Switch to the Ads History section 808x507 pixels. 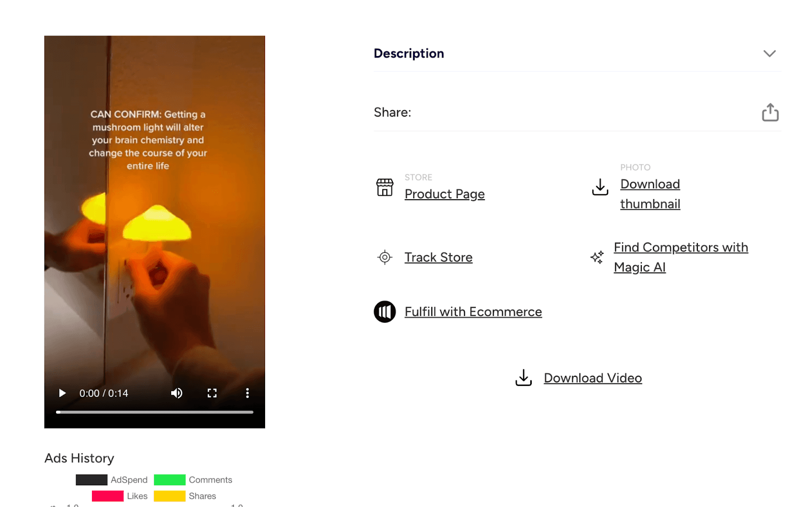point(79,458)
